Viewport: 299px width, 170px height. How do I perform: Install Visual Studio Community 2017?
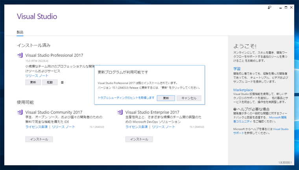tap(39, 139)
